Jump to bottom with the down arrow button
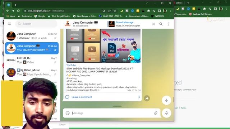The width and height of the screenshot is (230, 129). 166,100
